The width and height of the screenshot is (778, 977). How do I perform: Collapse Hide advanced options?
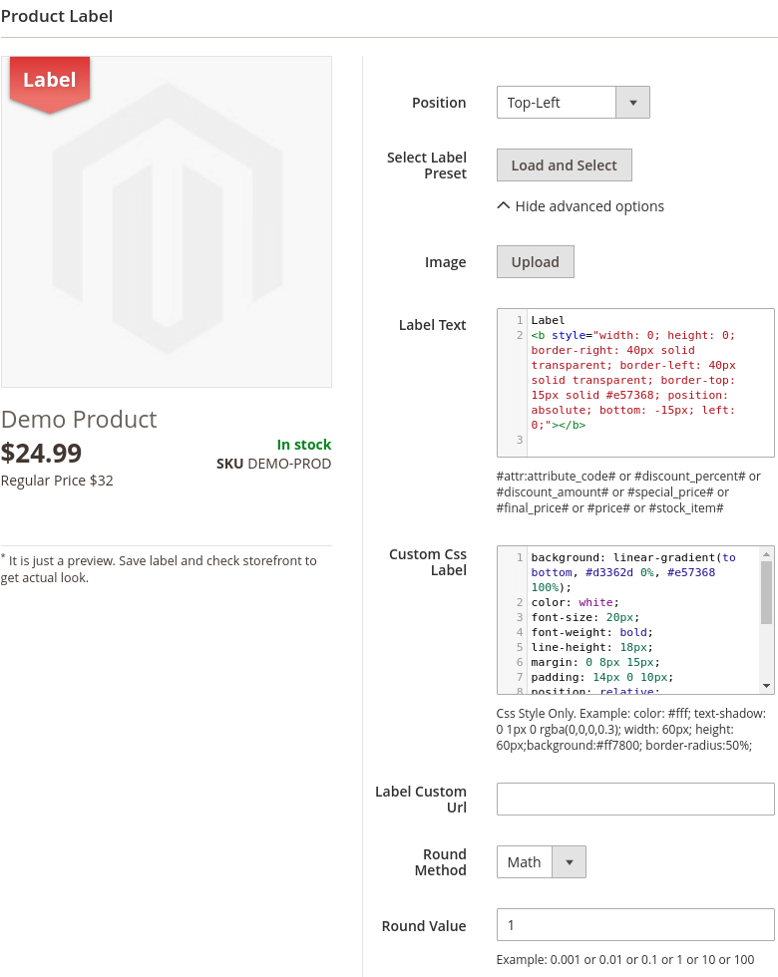tap(581, 206)
